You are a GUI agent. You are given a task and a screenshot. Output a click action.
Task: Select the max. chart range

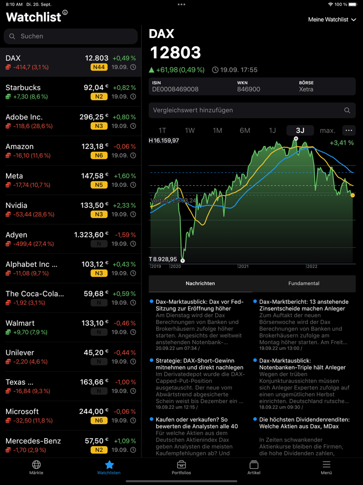(x=327, y=130)
